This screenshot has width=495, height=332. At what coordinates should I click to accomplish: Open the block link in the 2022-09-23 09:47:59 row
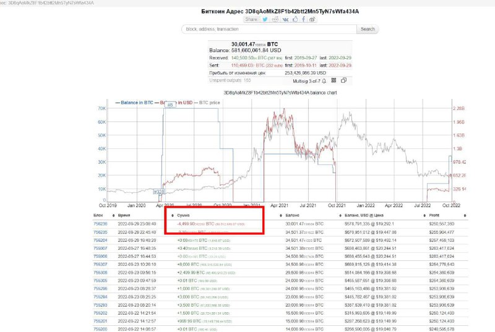pyautogui.click(x=100, y=281)
